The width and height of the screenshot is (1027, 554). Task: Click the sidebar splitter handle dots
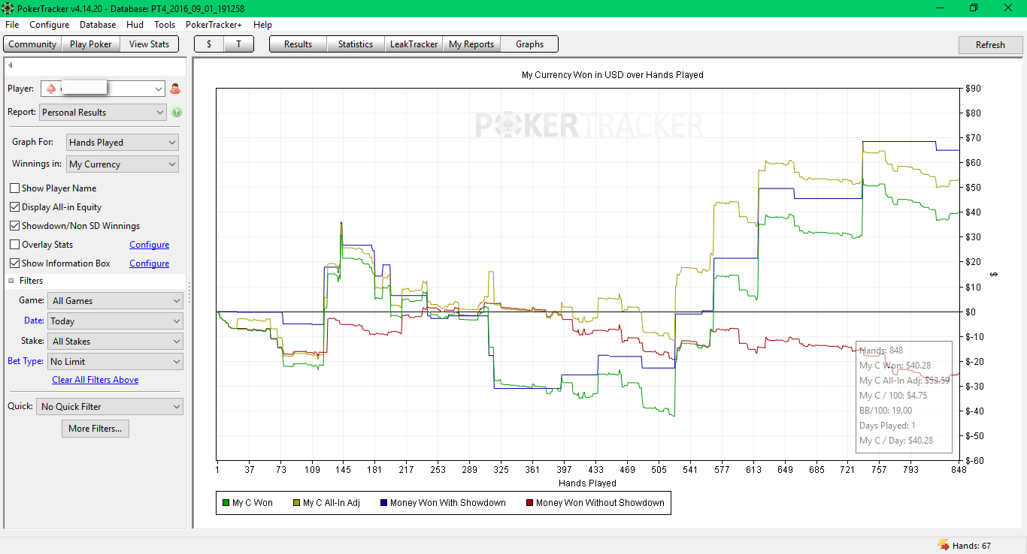[189, 292]
